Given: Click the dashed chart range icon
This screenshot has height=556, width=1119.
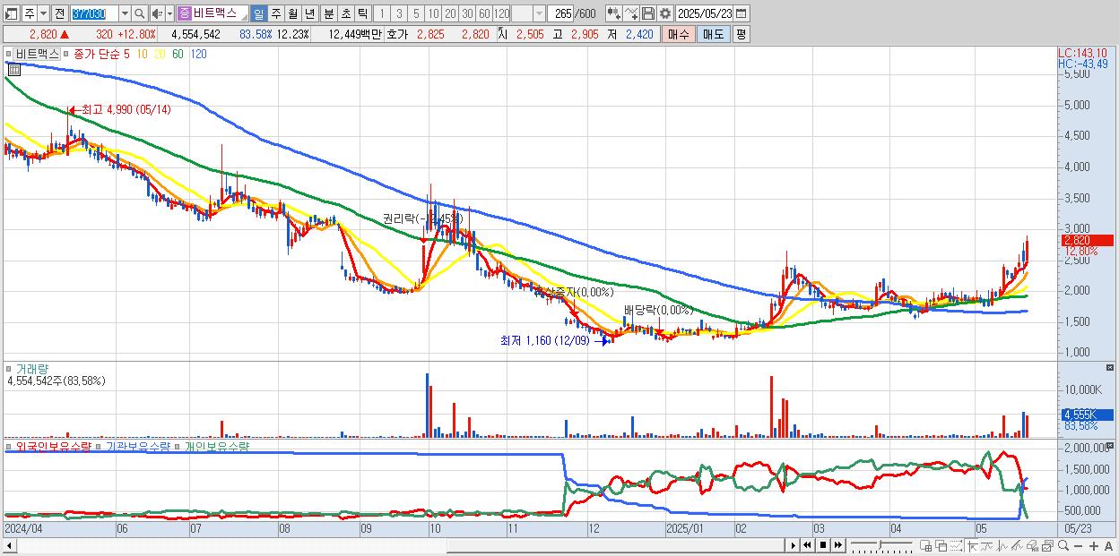Looking at the screenshot, I should (956, 545).
